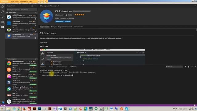Open the Disable dropdown for C# Extensions
Image resolution: width=197 pixels, height=111 pixels.
(x=59, y=22)
